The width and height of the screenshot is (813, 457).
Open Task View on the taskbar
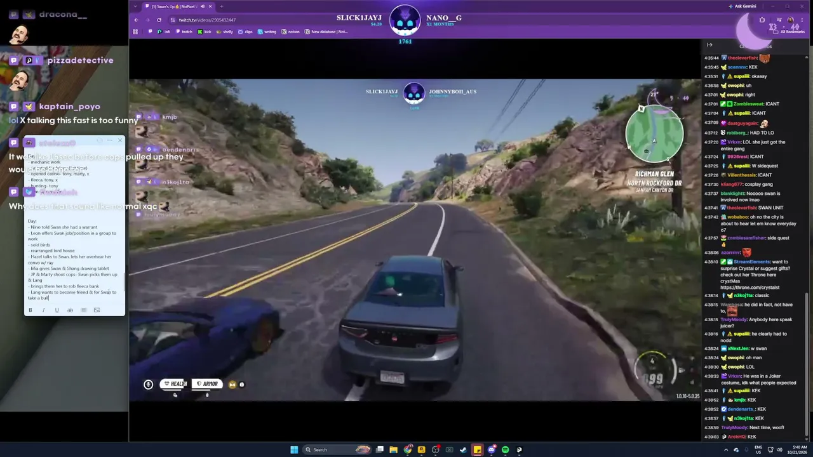tap(379, 449)
